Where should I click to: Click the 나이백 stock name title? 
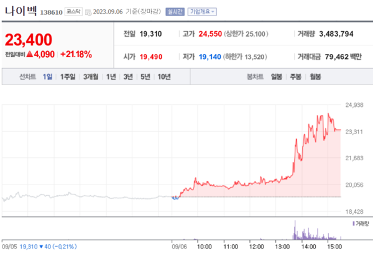tap(21, 11)
